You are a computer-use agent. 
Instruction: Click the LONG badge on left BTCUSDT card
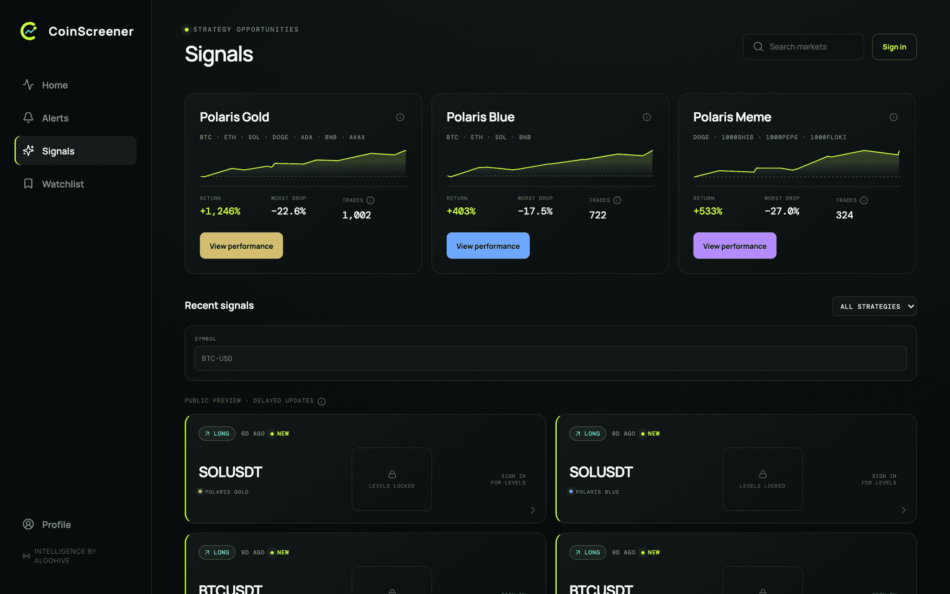click(217, 552)
